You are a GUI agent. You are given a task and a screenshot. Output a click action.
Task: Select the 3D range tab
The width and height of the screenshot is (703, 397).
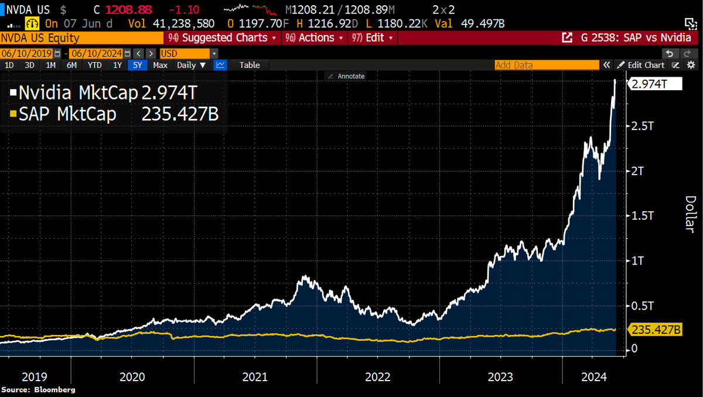click(x=29, y=65)
